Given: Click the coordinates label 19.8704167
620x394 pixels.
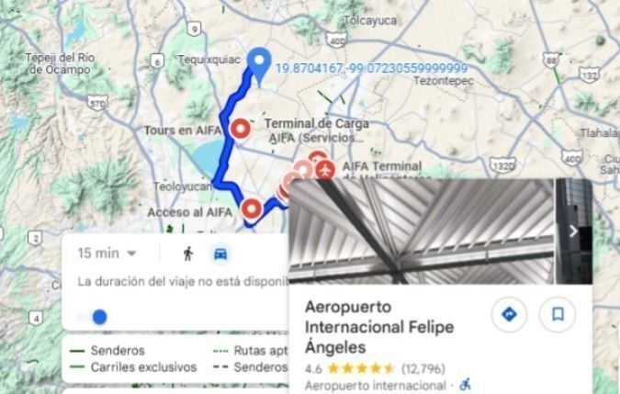Looking at the screenshot, I should 371,68.
